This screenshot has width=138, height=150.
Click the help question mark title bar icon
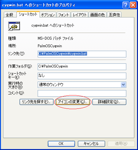126,5
